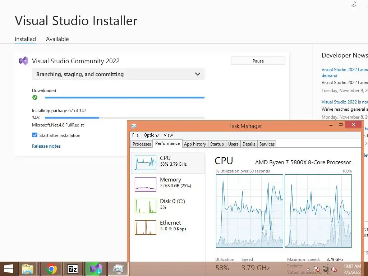Open 7-Zip from the taskbar

[73, 269]
